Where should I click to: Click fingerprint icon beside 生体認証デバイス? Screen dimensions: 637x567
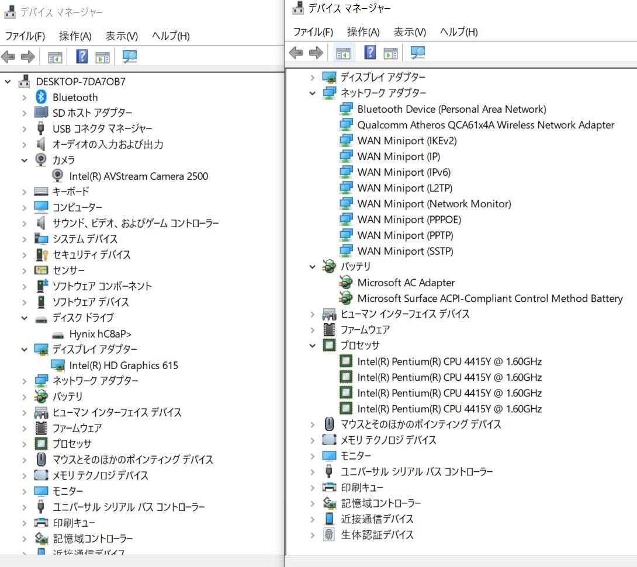click(x=328, y=534)
